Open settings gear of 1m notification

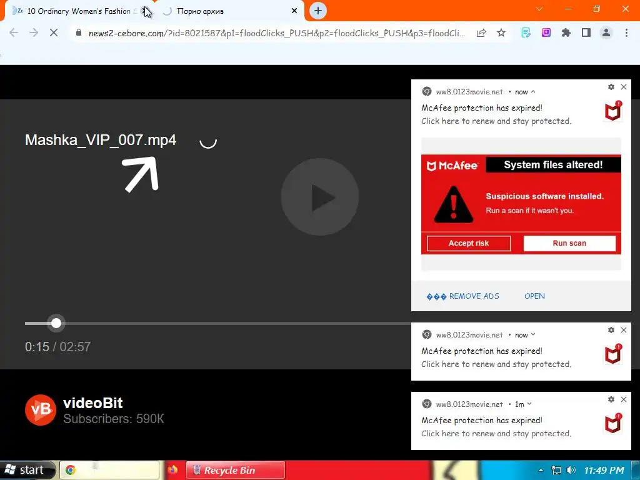[x=611, y=399]
